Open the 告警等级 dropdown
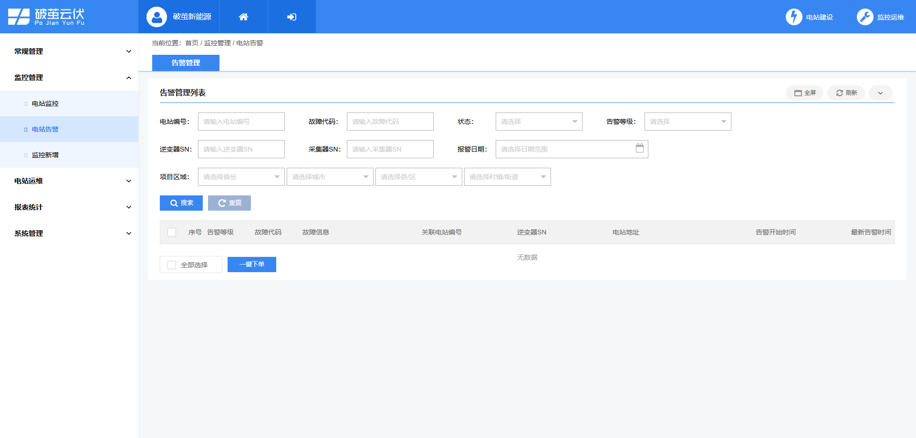916x438 pixels. point(687,122)
